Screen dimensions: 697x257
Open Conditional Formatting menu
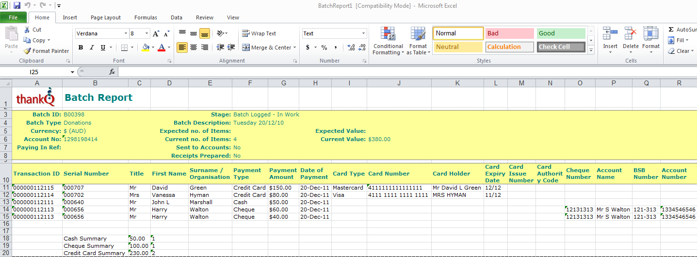pyautogui.click(x=388, y=41)
